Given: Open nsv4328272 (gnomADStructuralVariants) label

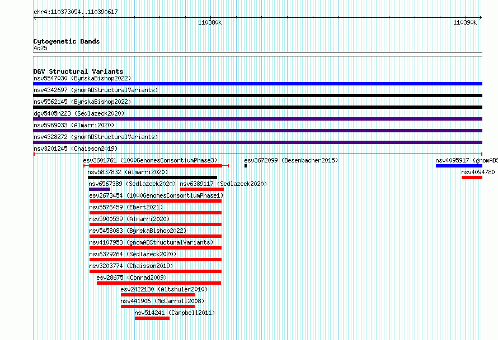Looking at the screenshot, I should (96, 137).
